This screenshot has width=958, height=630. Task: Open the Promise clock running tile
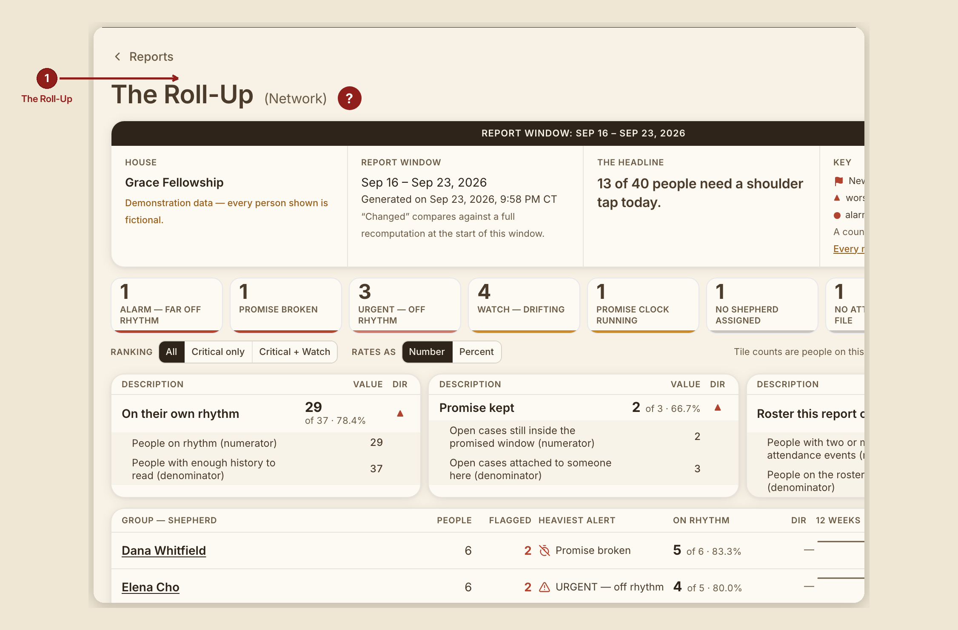(x=643, y=305)
